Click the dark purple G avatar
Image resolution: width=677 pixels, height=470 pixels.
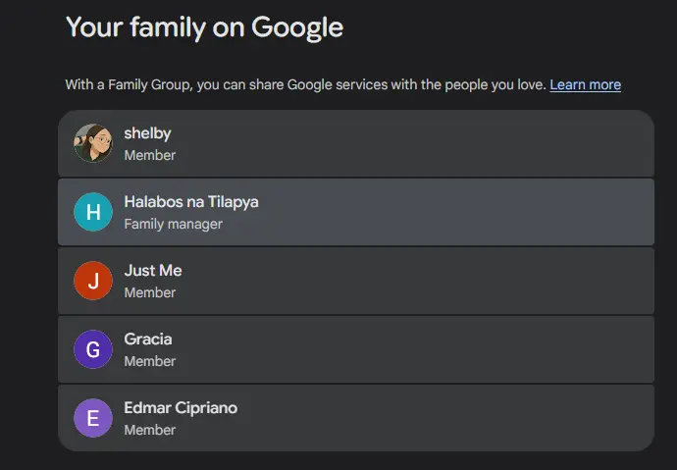[93, 349]
